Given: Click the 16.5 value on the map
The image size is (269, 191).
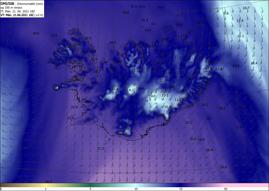Looking at the screenshot, I should 89,119.
